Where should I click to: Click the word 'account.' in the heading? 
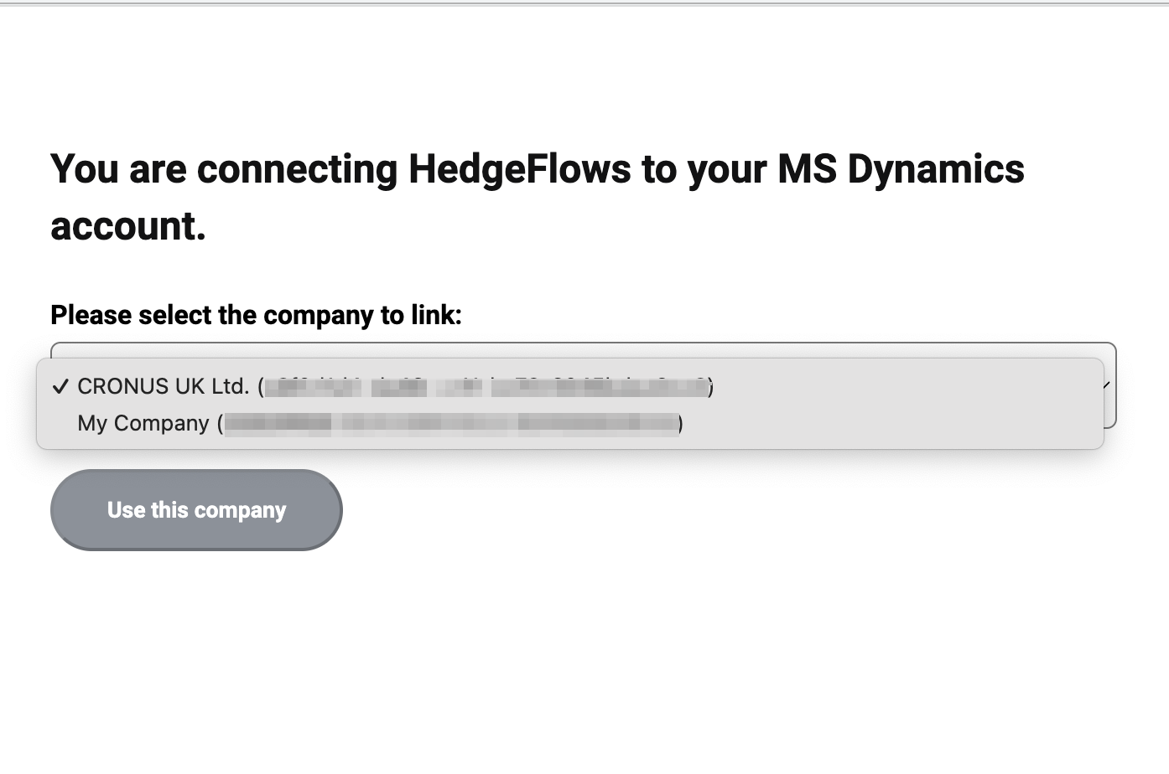tap(128, 226)
